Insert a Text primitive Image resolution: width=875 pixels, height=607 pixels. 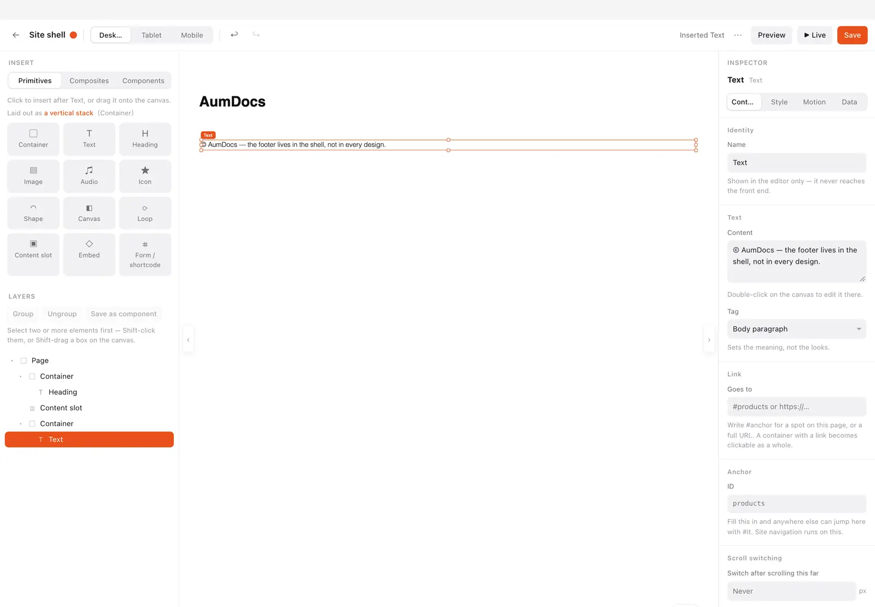coord(89,139)
